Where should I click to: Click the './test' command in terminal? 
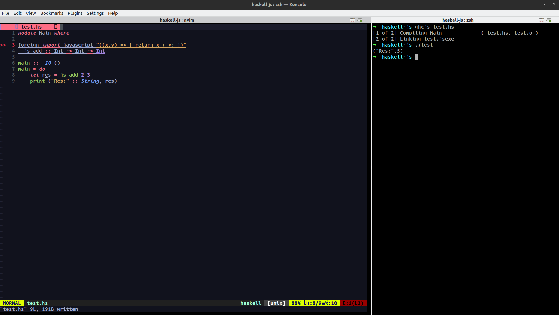(424, 45)
